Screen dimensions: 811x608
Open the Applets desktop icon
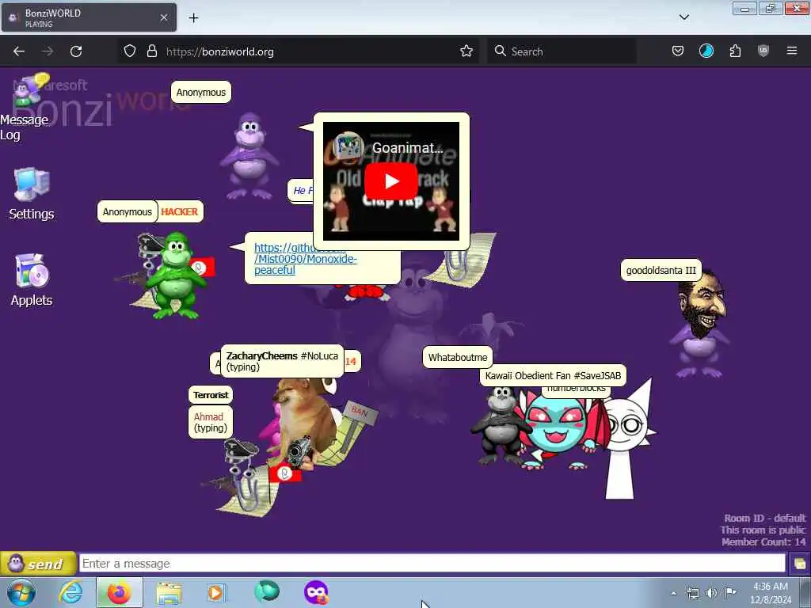click(x=31, y=279)
